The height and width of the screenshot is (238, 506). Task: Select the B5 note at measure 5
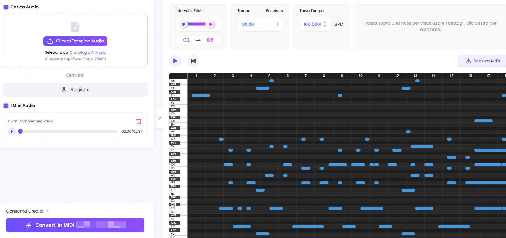(272, 81)
